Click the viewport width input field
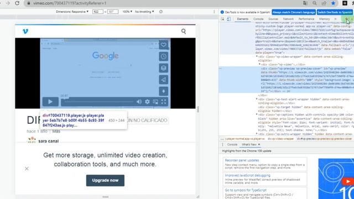The image size is (354, 199). click(x=98, y=12)
